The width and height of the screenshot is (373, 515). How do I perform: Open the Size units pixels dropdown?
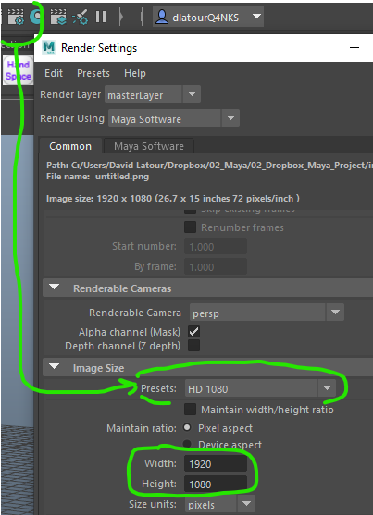click(219, 504)
